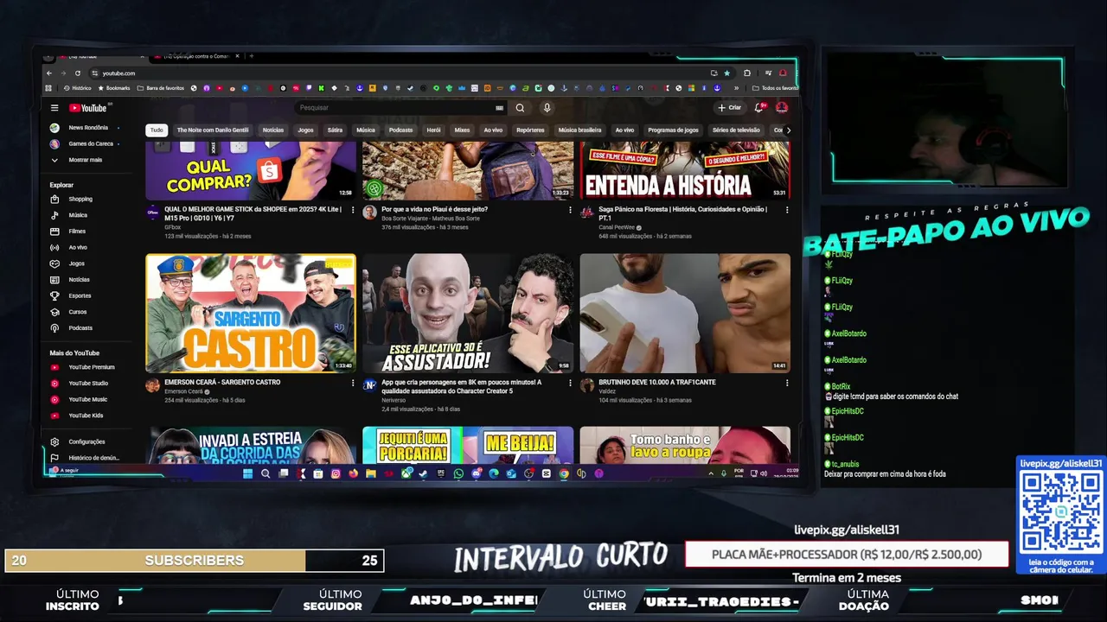Viewport: 1107px width, 622px height.
Task: Click the Criar button
Action: coord(730,108)
